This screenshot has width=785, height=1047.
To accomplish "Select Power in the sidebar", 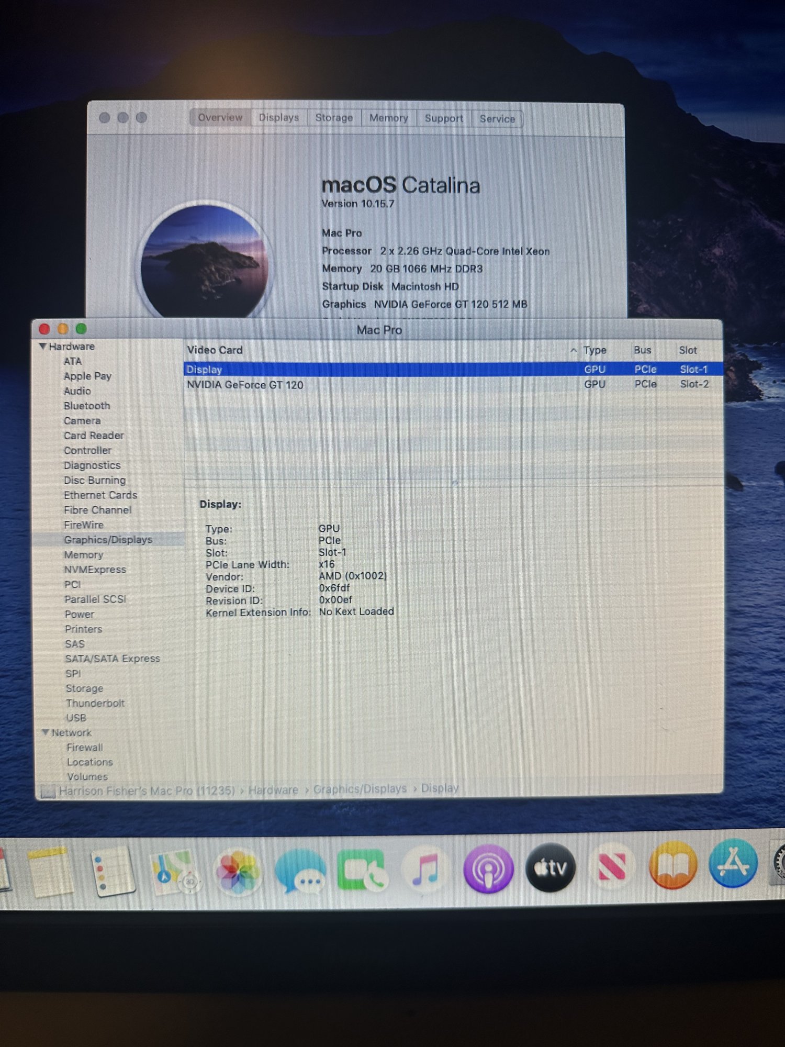I will coord(80,615).
